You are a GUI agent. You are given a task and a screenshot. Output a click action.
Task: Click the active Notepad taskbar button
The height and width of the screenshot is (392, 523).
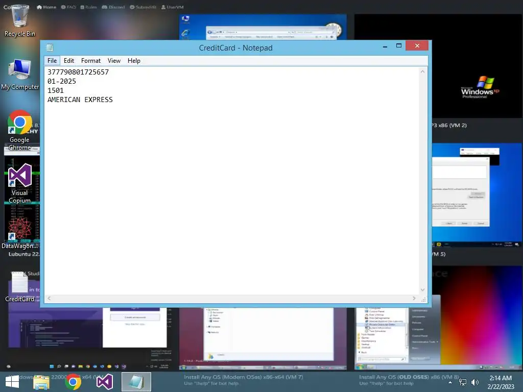pos(136,382)
